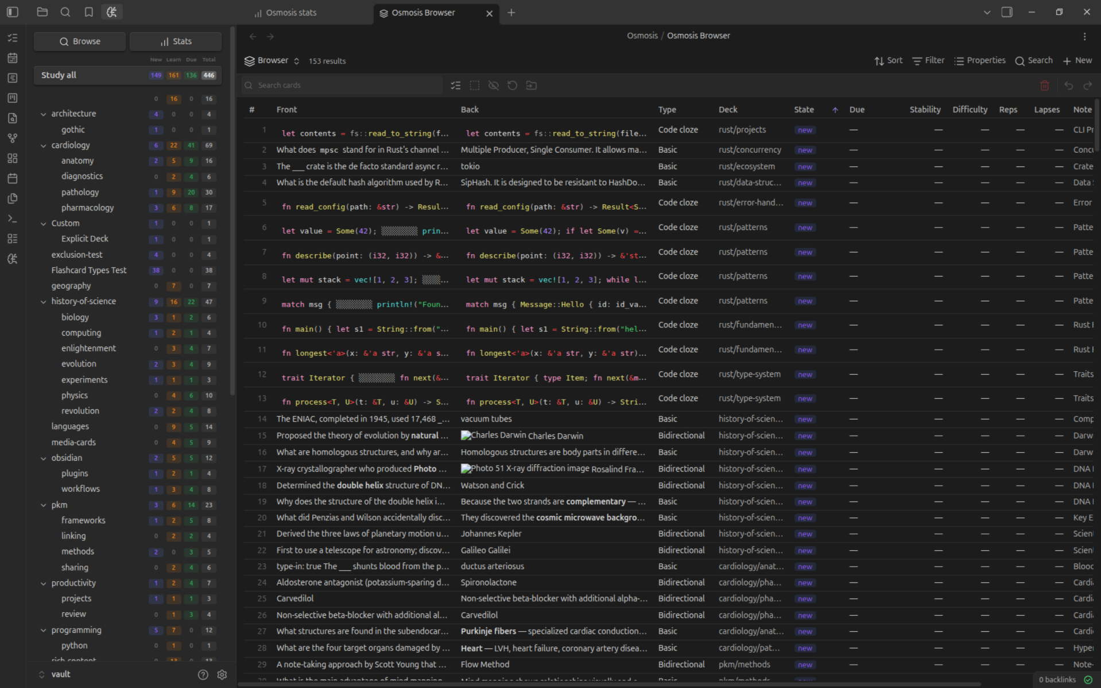Click the move-to-folder toolbar icon
This screenshot has width=1101, height=688.
pyautogui.click(x=532, y=85)
